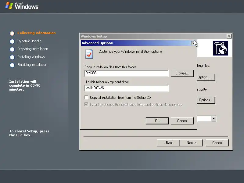Click the checkmark document icon in Advanced Options
Viewport: 244px width, 183px height.
click(x=89, y=54)
